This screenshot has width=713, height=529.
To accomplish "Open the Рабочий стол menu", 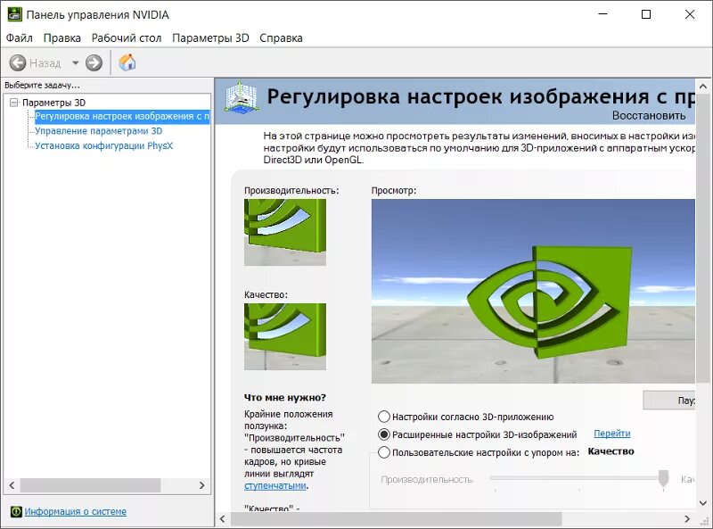I will (127, 37).
